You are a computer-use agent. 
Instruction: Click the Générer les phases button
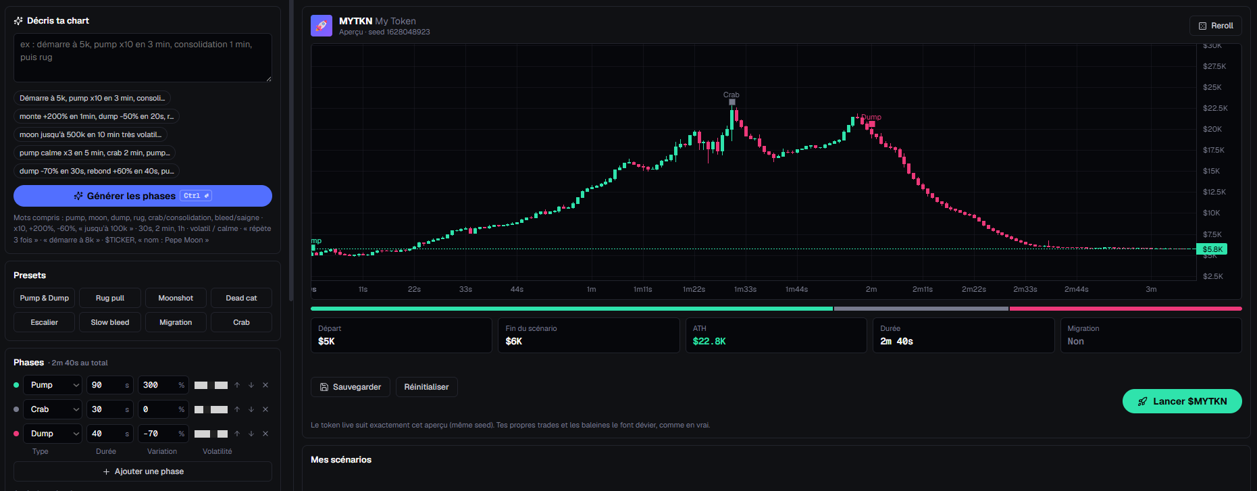tap(143, 196)
